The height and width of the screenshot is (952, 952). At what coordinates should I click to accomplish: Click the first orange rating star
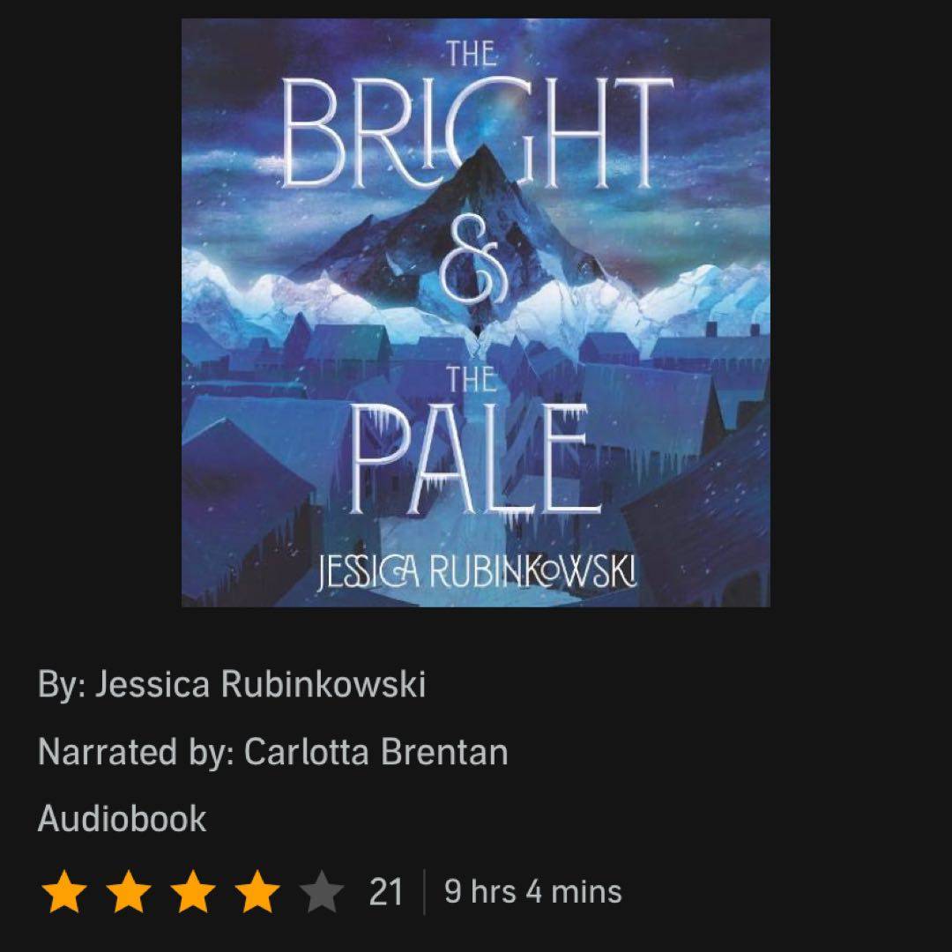(x=63, y=891)
